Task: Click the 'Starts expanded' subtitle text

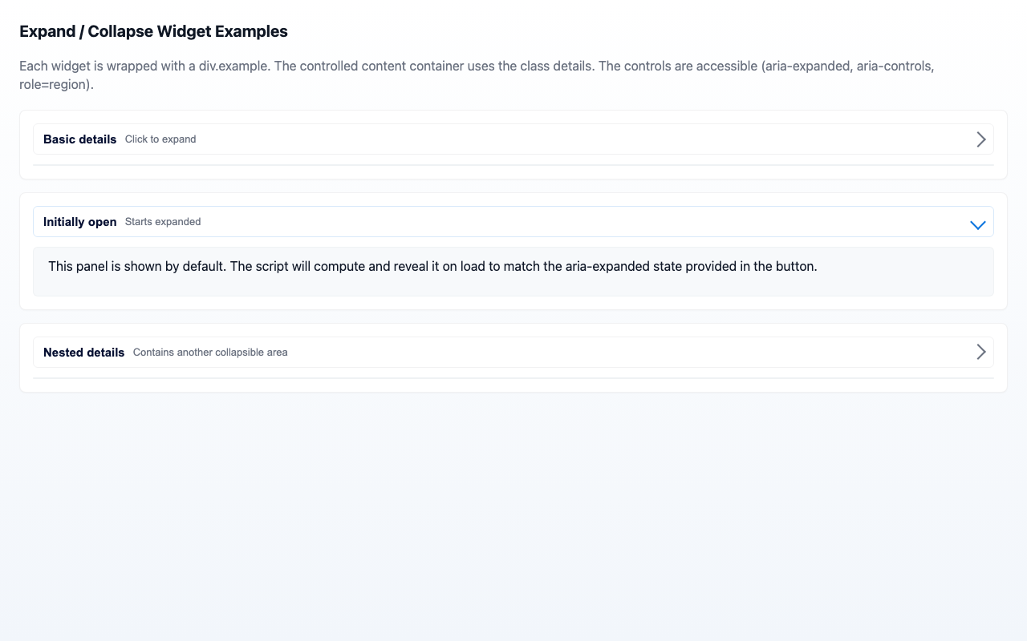Action: (x=163, y=221)
